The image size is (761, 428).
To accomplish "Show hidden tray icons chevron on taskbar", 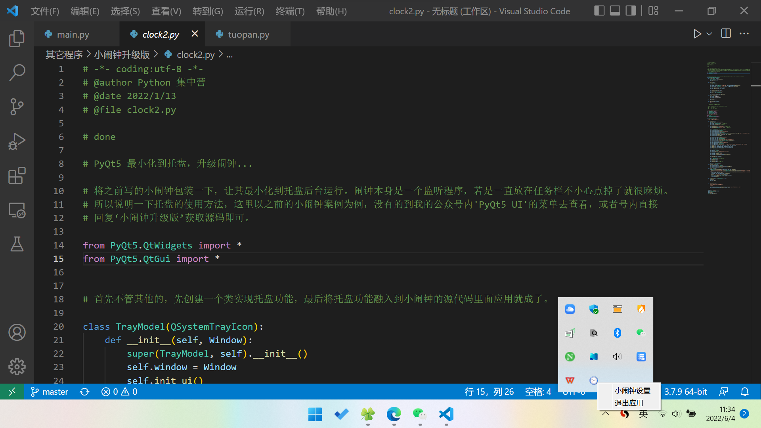I will [606, 414].
